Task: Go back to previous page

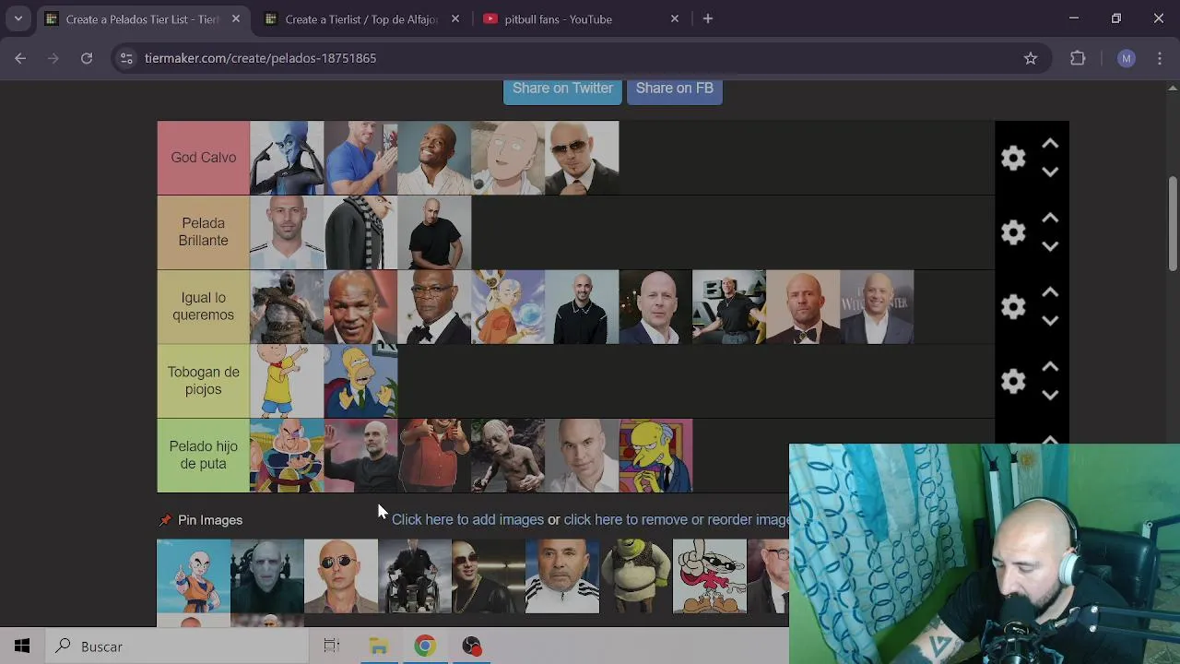Action: pyautogui.click(x=20, y=58)
